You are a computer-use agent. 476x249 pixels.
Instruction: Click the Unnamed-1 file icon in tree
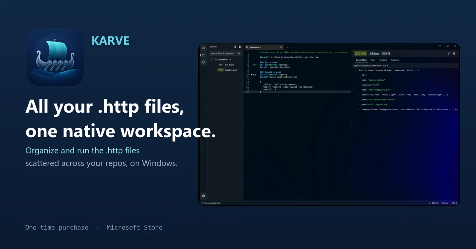pos(215,59)
